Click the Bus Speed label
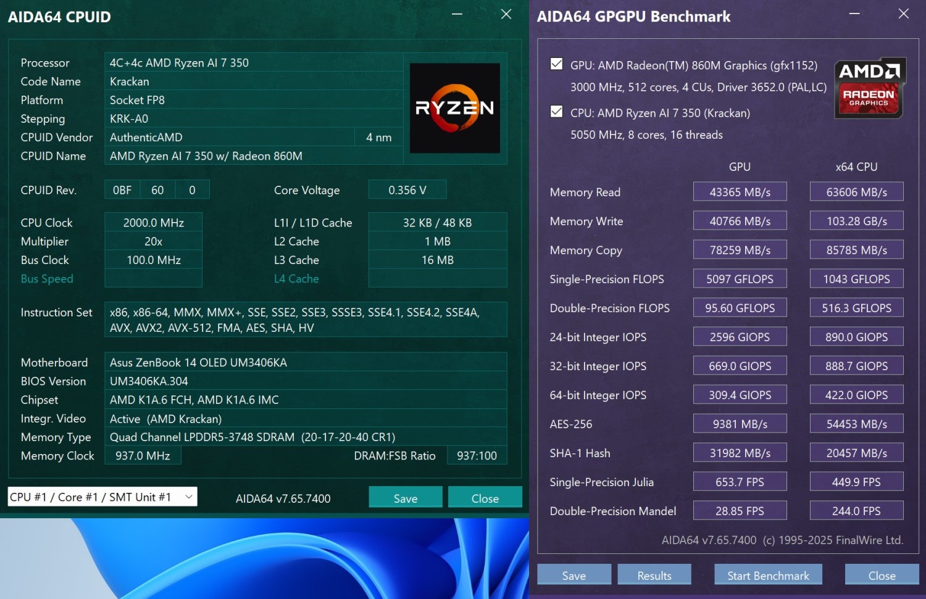 tap(47, 279)
